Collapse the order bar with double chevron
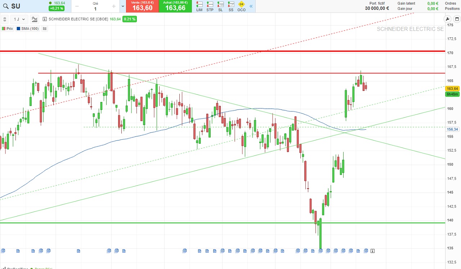Viewport: 461px width, 269px height. 251,6
